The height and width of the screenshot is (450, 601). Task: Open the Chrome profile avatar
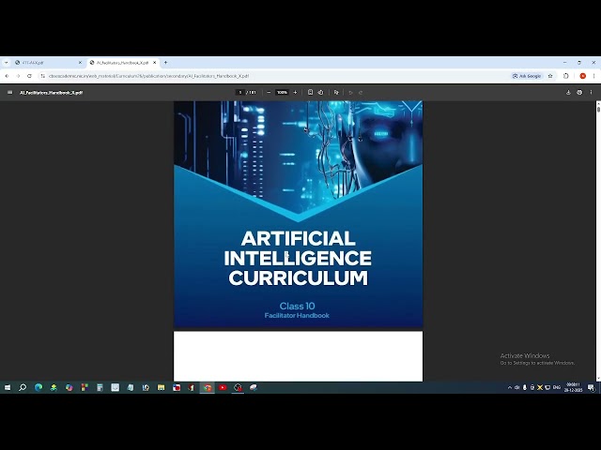[x=582, y=76]
